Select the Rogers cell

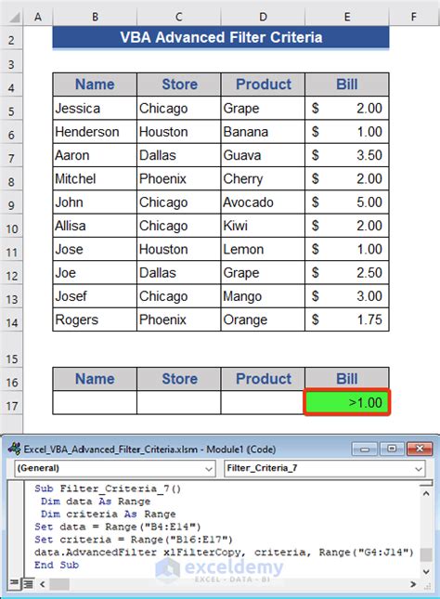[x=95, y=319]
